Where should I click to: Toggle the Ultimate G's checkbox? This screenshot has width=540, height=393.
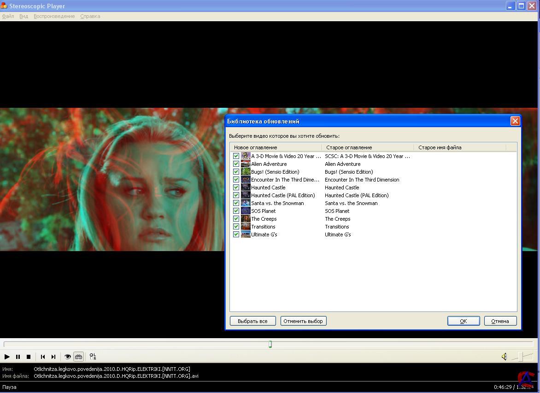[x=236, y=235]
